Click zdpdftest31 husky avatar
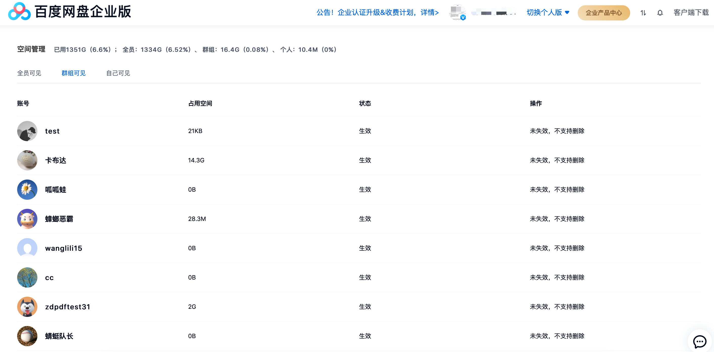This screenshot has width=714, height=352. [x=27, y=307]
